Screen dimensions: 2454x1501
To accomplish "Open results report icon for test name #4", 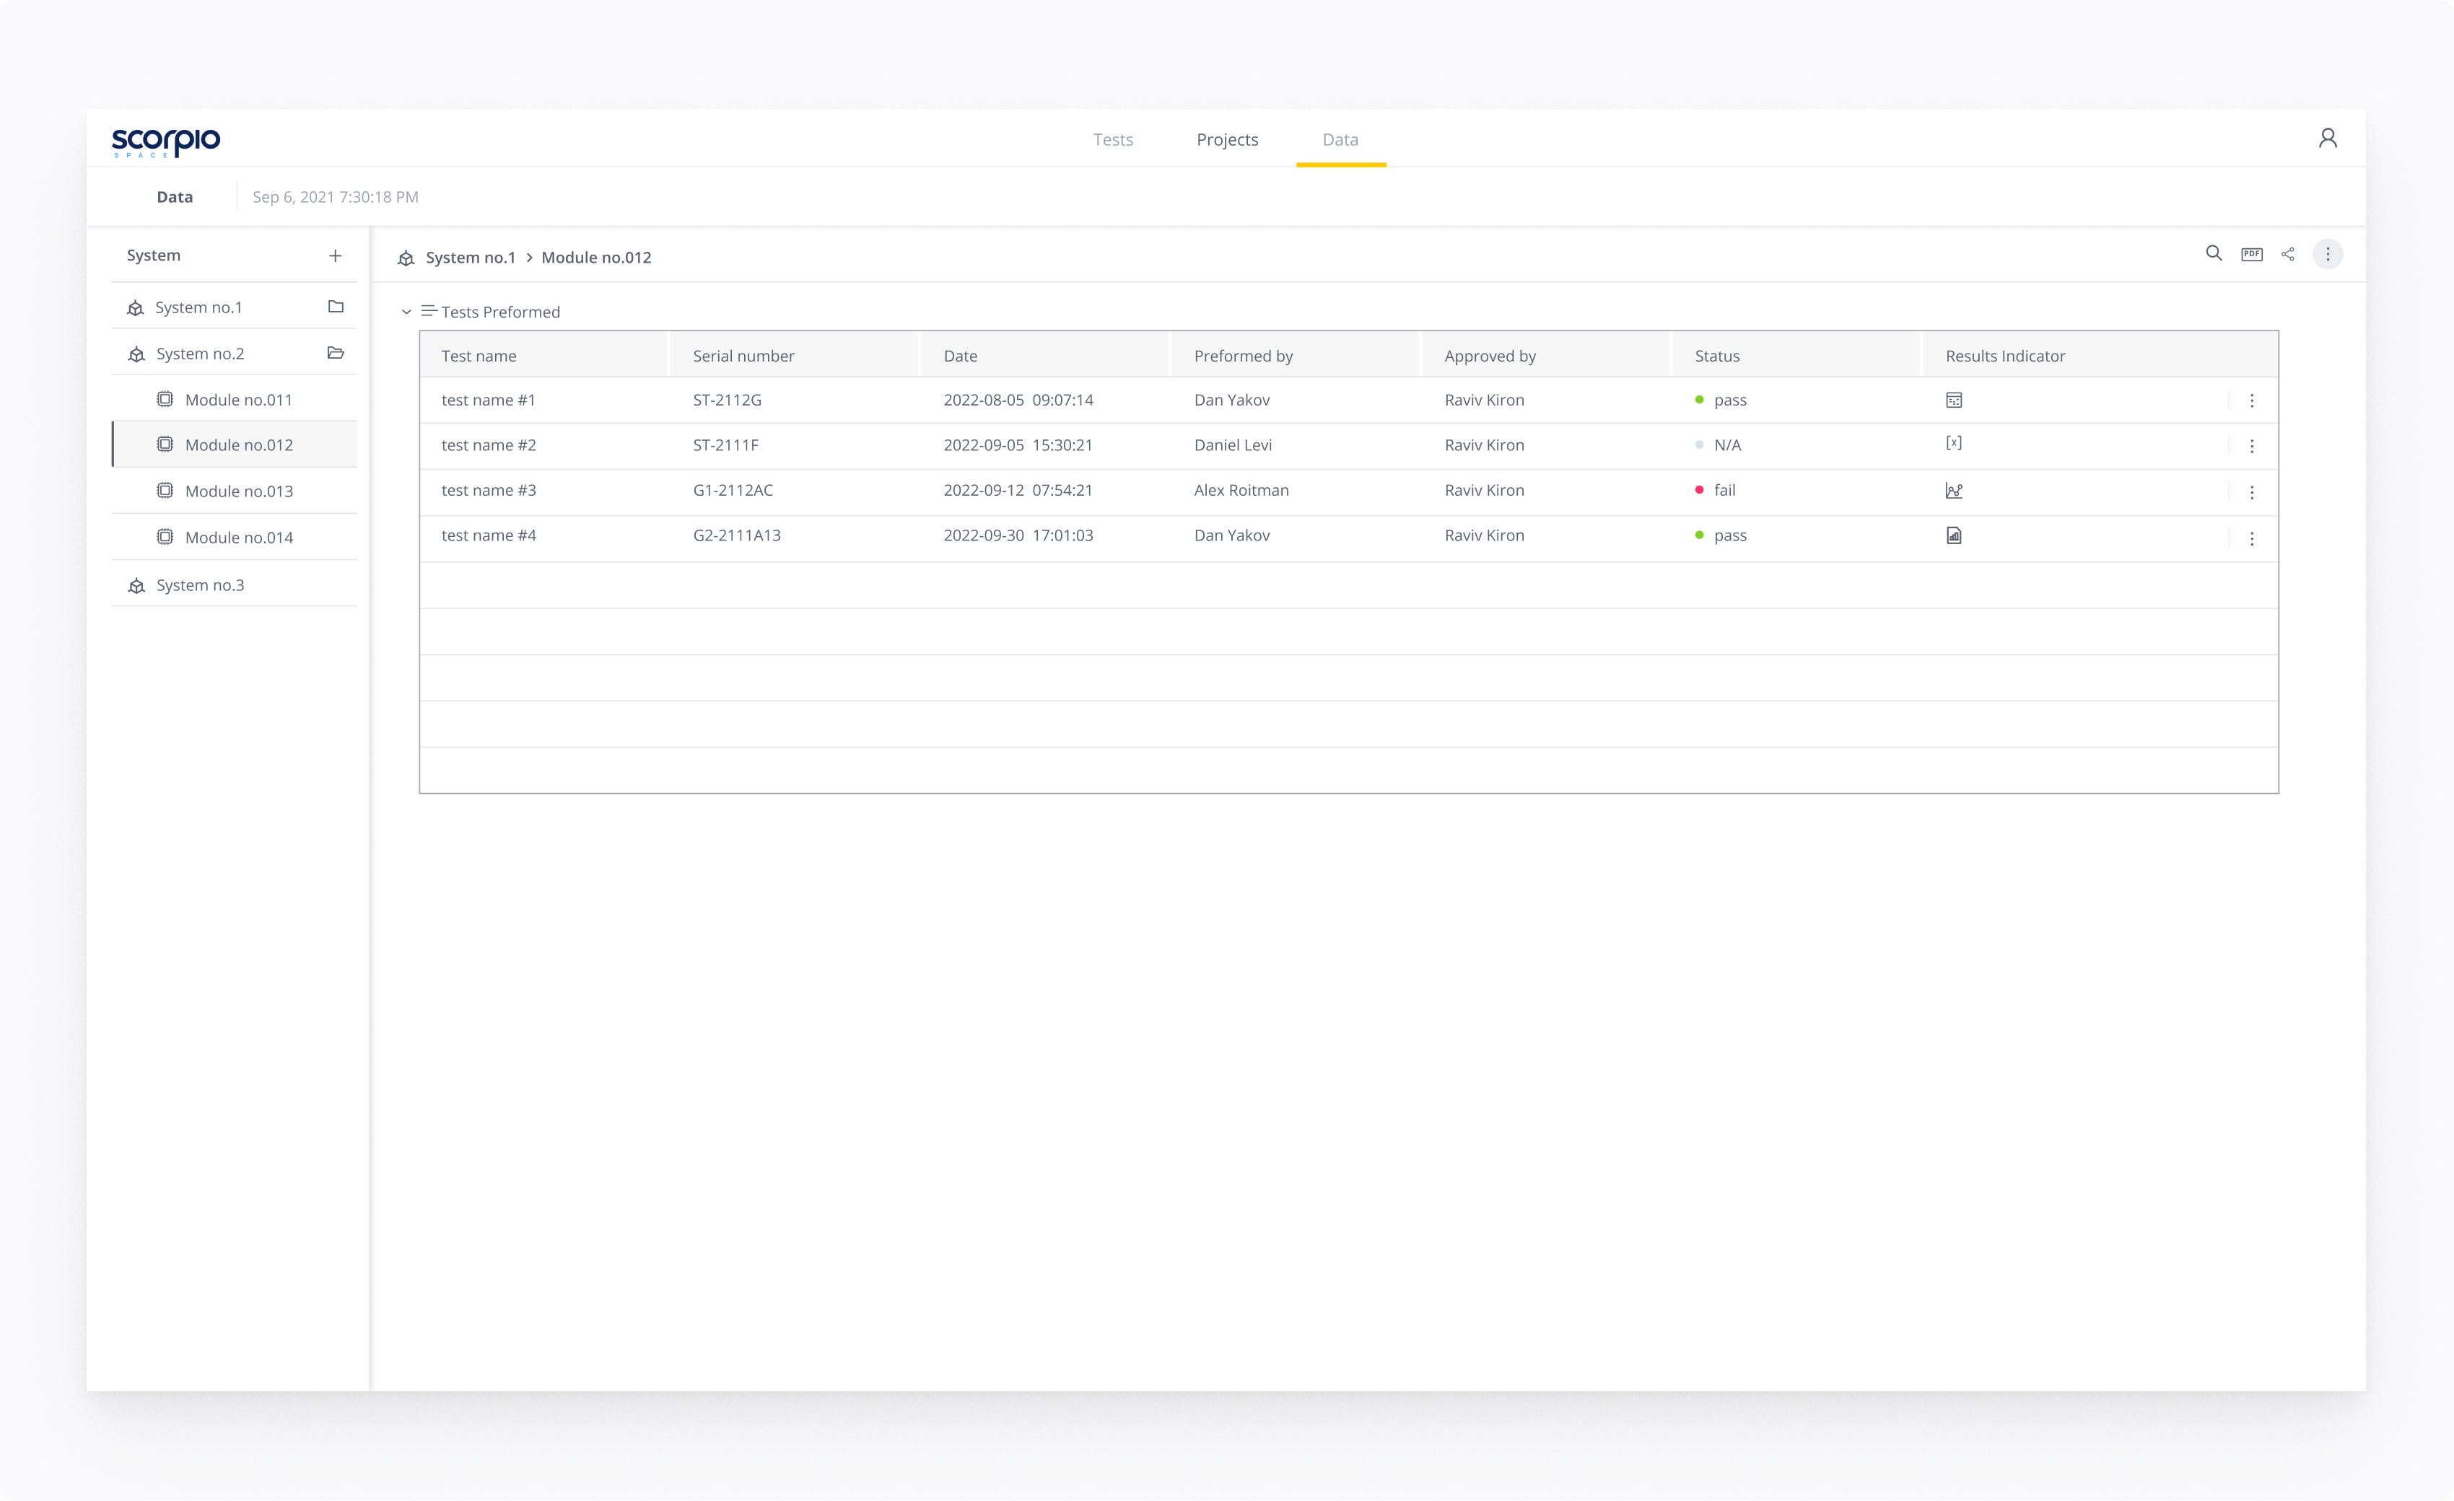I will tap(1954, 536).
